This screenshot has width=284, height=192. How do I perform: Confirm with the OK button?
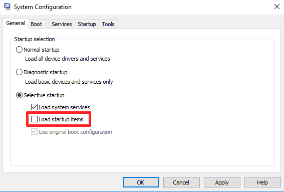(x=141, y=182)
